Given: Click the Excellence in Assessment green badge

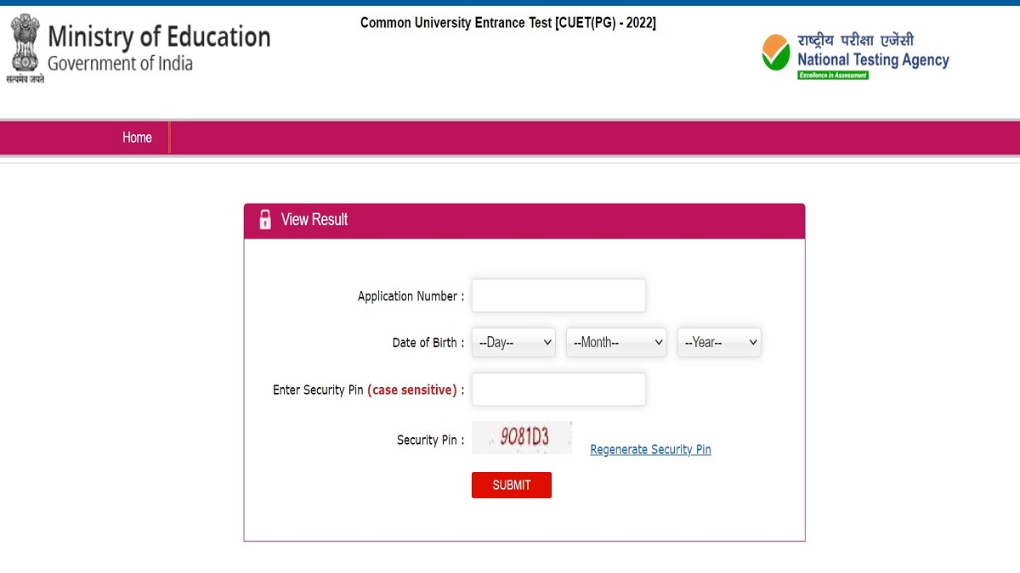Looking at the screenshot, I should point(832,75).
